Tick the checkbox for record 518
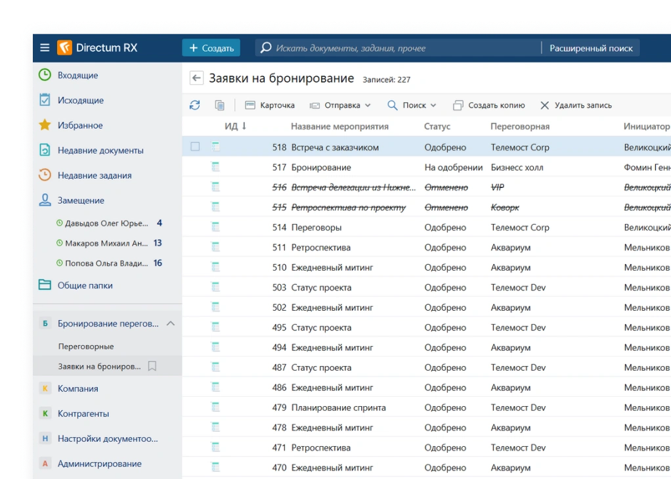 [195, 147]
